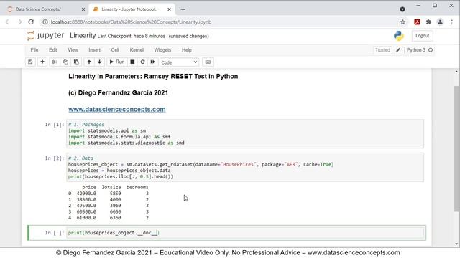Go back in browser history
Screen dimensions: 460x258
tap(8, 22)
